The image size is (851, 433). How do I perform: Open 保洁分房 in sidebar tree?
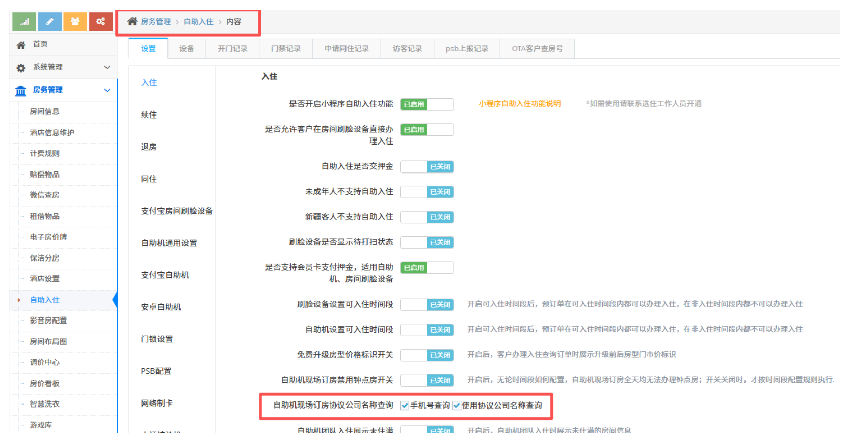pyautogui.click(x=44, y=258)
